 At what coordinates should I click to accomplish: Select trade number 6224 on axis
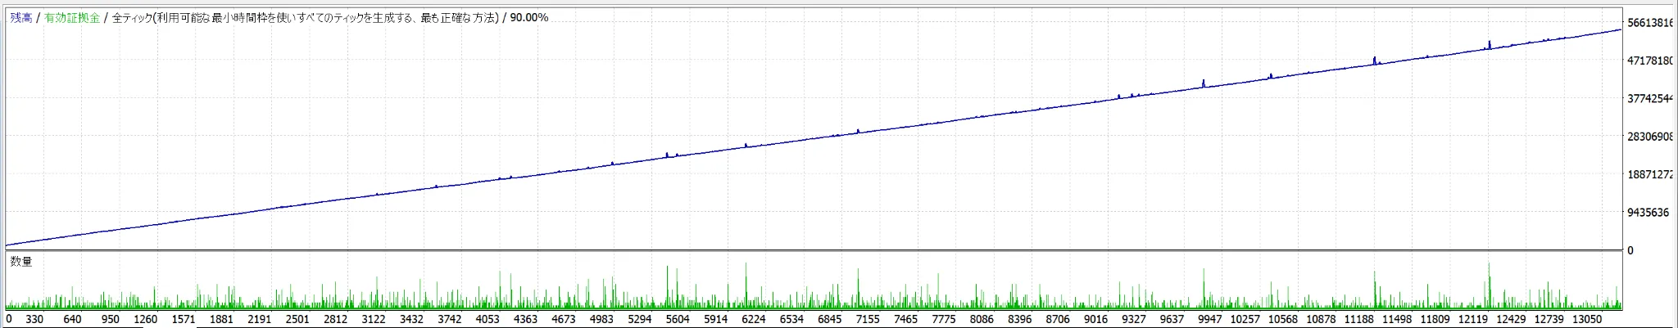click(x=753, y=319)
